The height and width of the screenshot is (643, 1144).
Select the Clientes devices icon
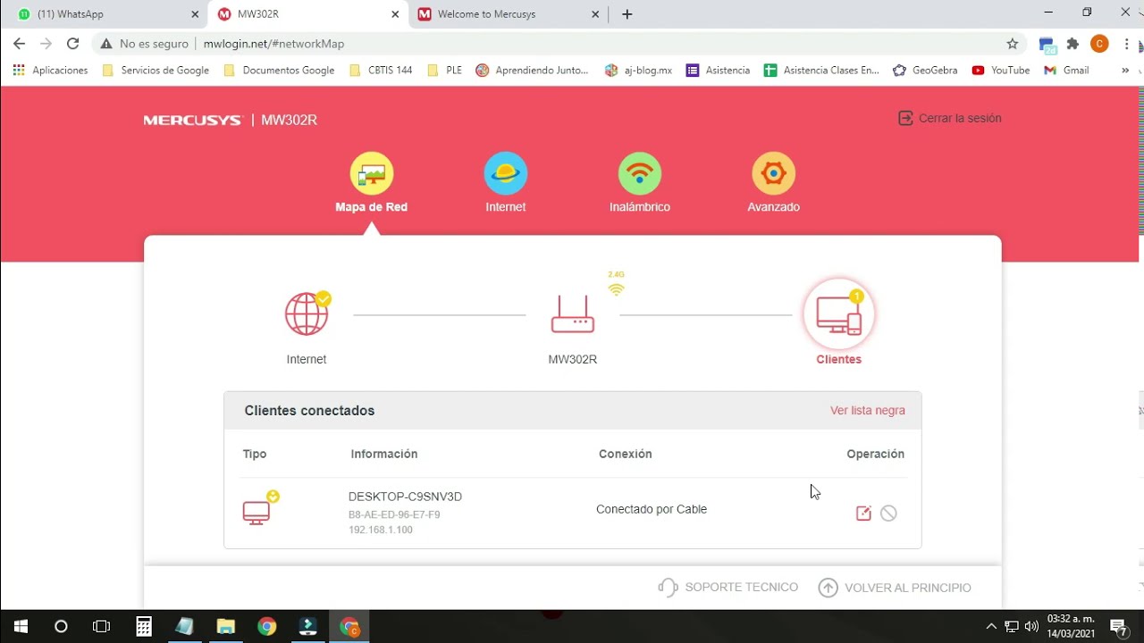pos(839,314)
